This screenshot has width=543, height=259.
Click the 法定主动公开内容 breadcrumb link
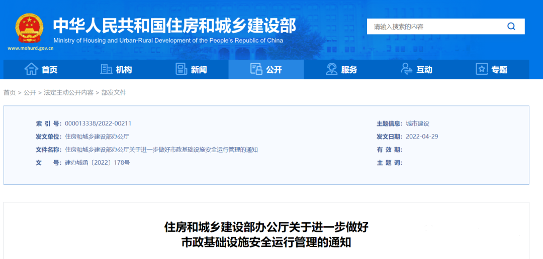[68, 93]
